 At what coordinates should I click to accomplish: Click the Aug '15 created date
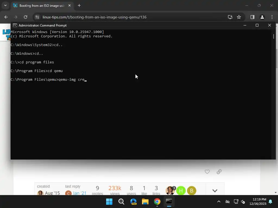click(52, 193)
